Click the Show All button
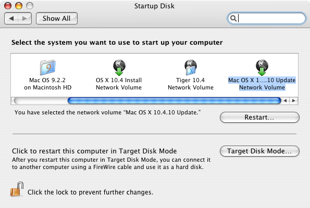The width and height of the screenshot is (310, 208). tap(57, 19)
